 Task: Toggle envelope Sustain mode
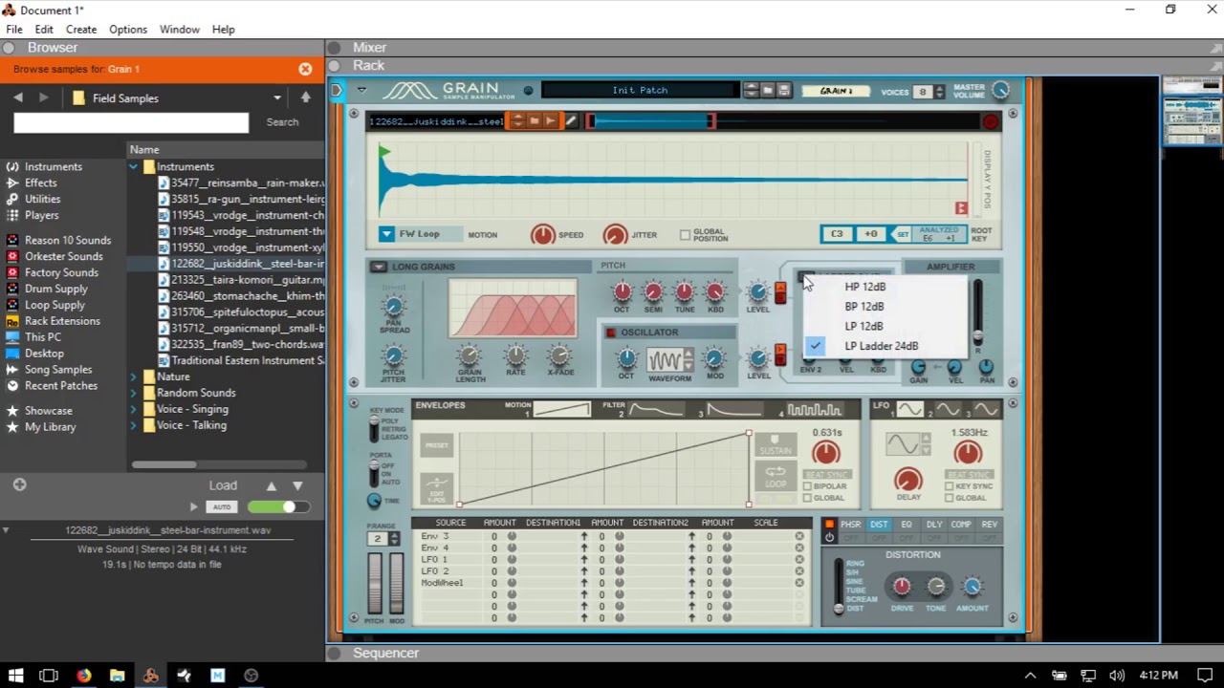[x=776, y=446]
